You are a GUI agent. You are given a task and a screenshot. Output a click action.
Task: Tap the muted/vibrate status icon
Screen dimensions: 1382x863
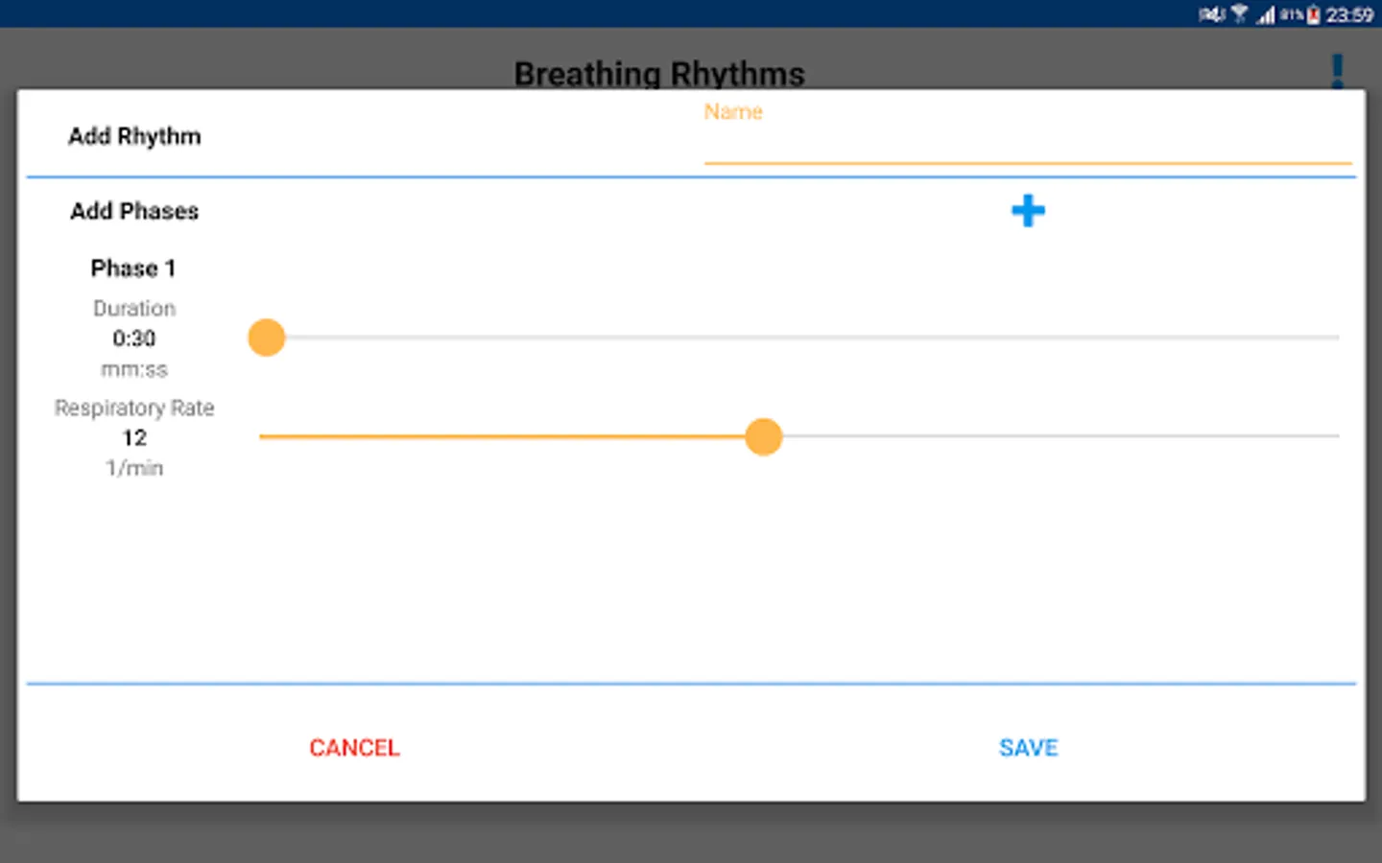1212,14
